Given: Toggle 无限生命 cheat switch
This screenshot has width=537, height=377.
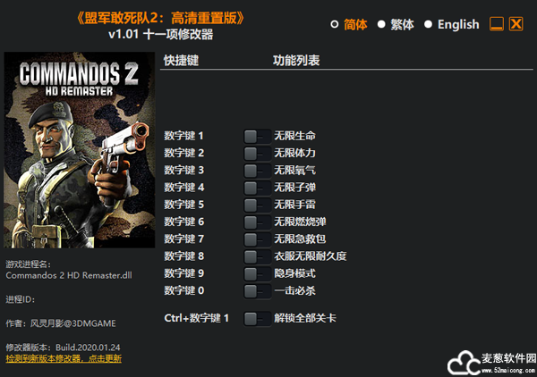Looking at the screenshot, I should coord(257,137).
